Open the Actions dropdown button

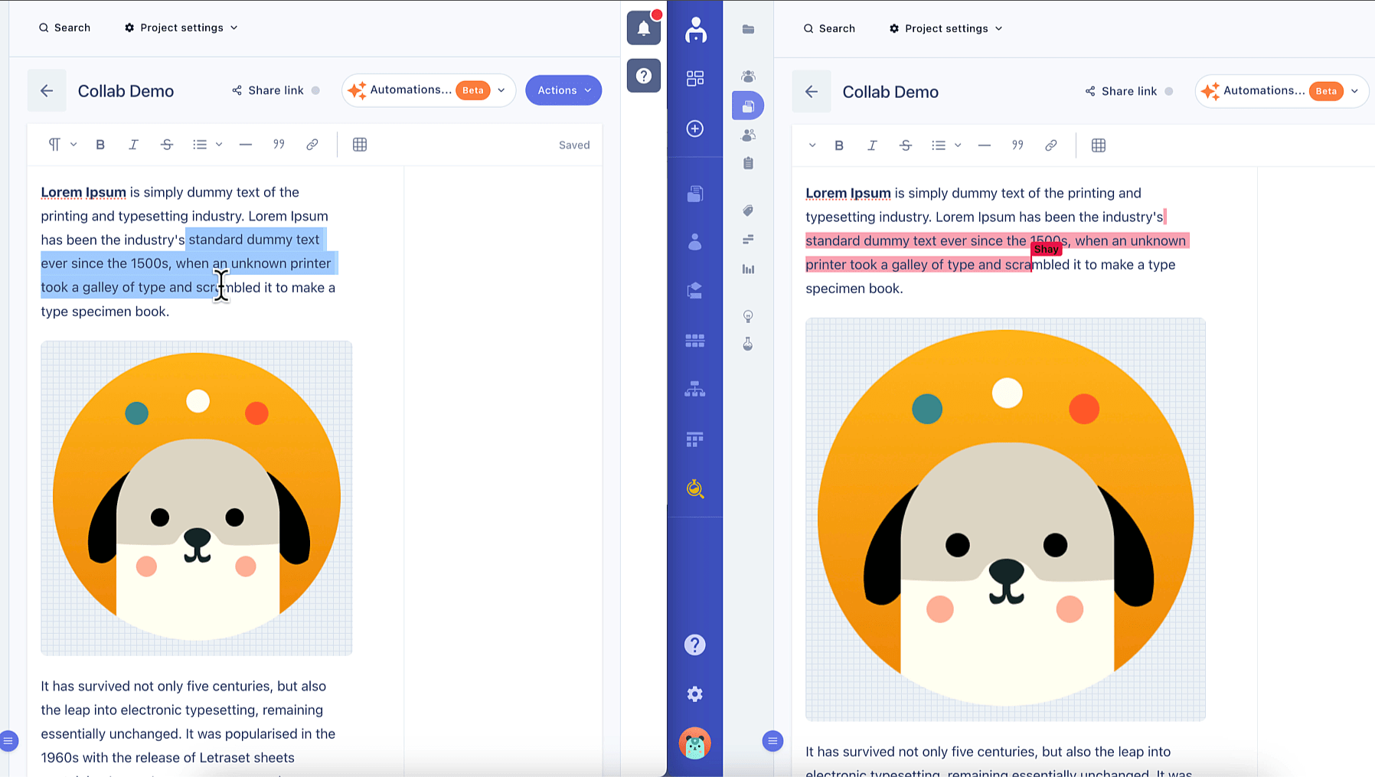(x=563, y=90)
